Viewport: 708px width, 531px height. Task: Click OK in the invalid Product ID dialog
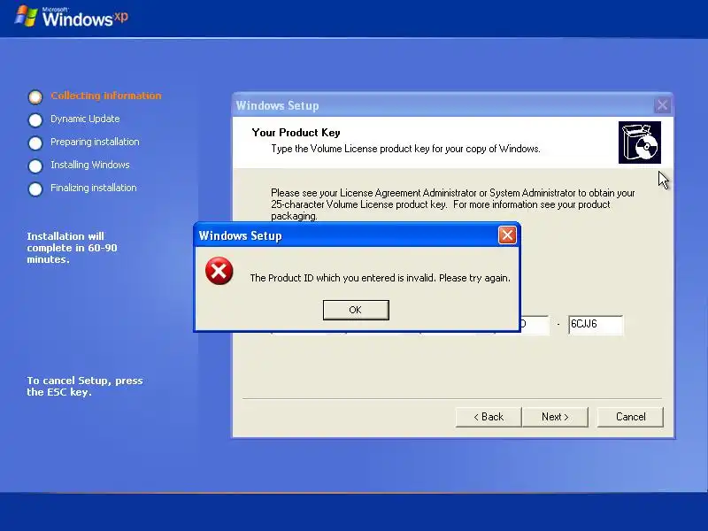(356, 310)
